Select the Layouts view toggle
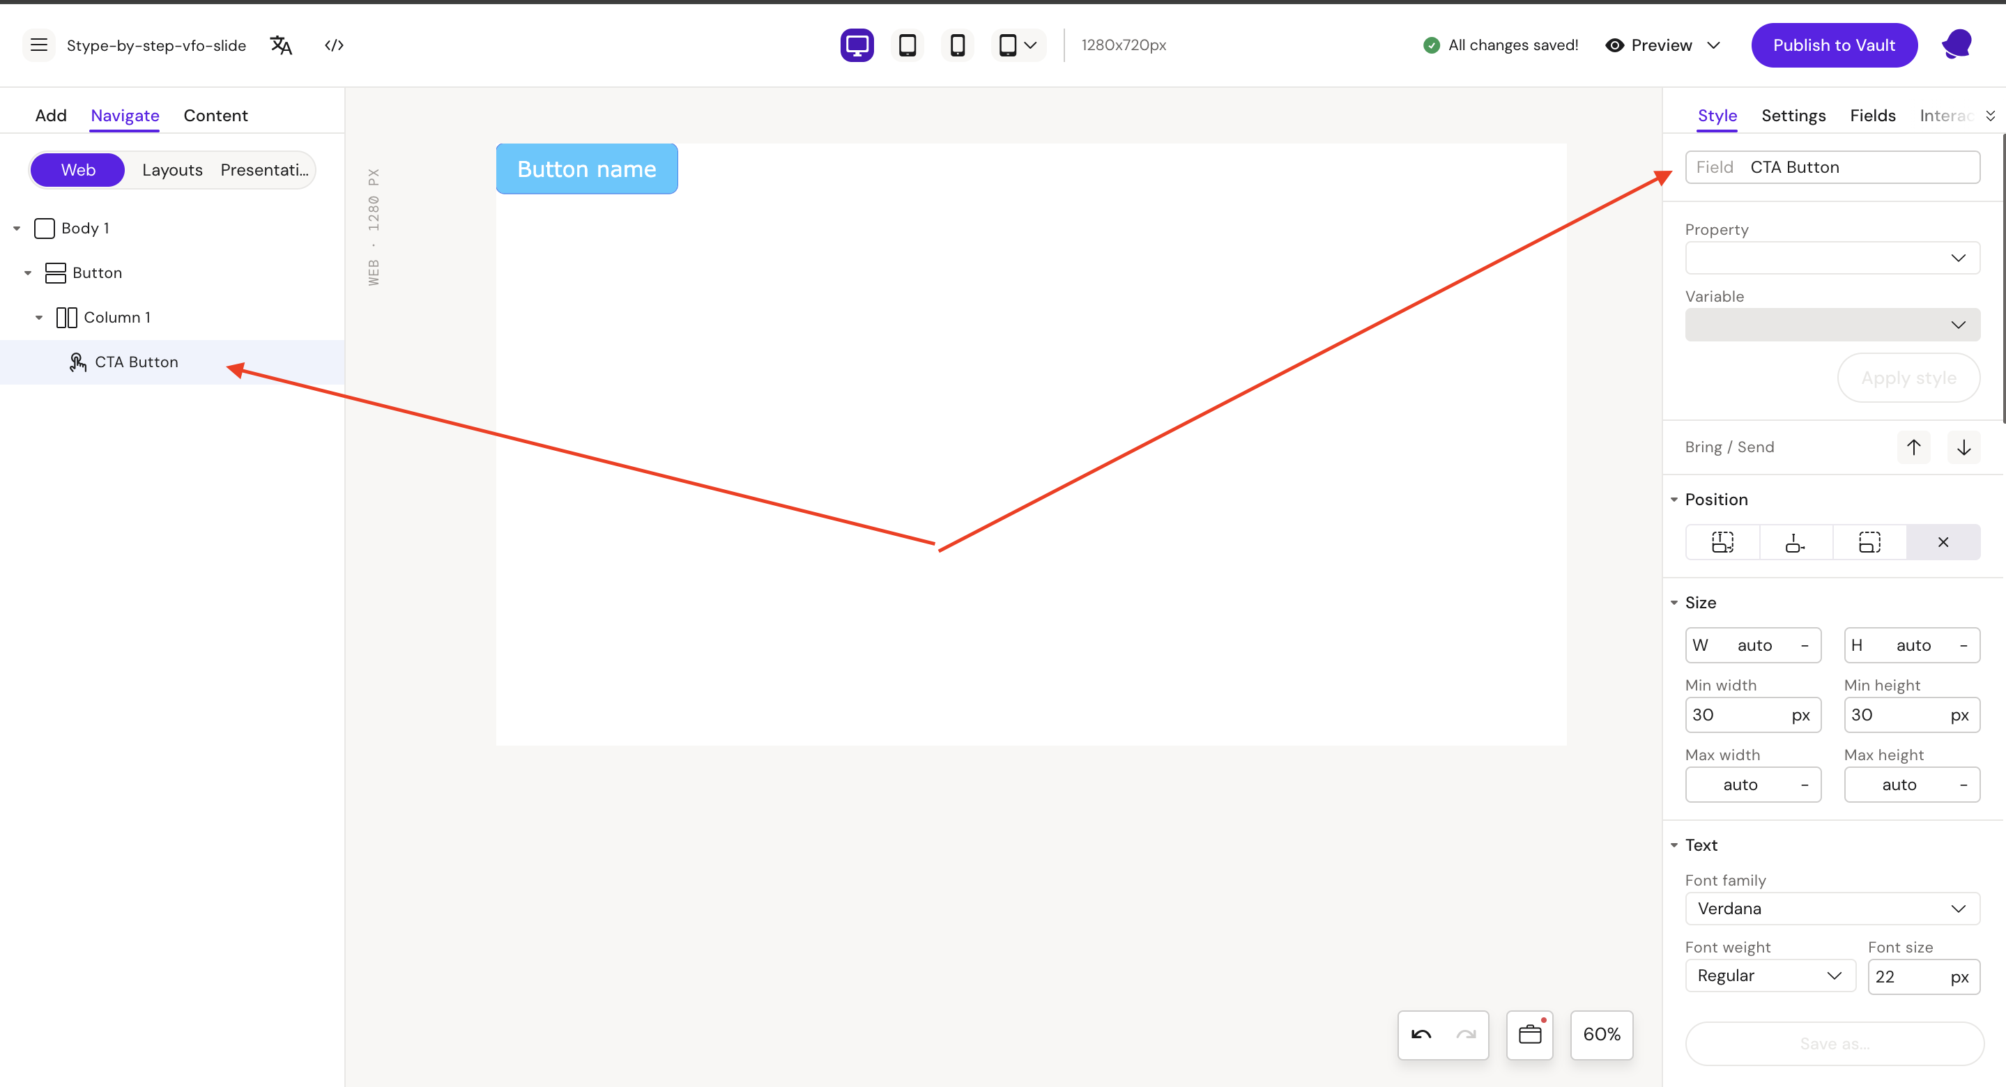The width and height of the screenshot is (2006, 1087). (172, 170)
